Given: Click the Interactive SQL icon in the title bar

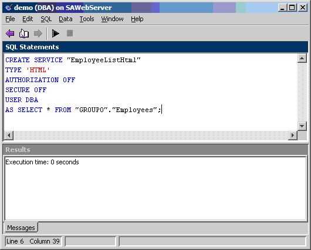Looking at the screenshot, I should 8,8.
